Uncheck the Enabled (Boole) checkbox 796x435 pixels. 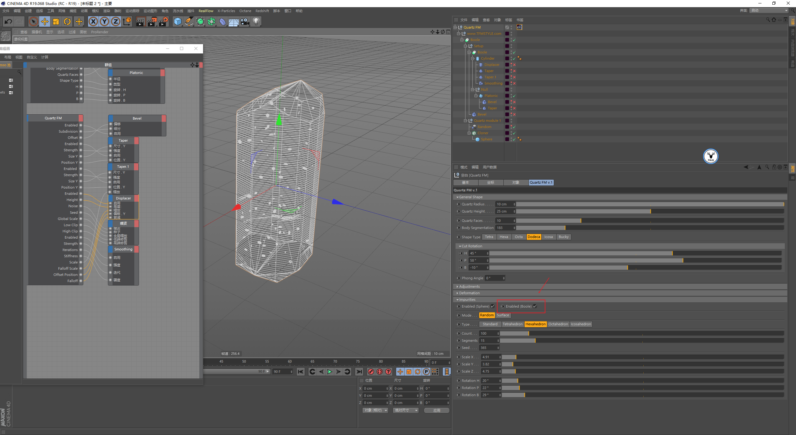[535, 306]
